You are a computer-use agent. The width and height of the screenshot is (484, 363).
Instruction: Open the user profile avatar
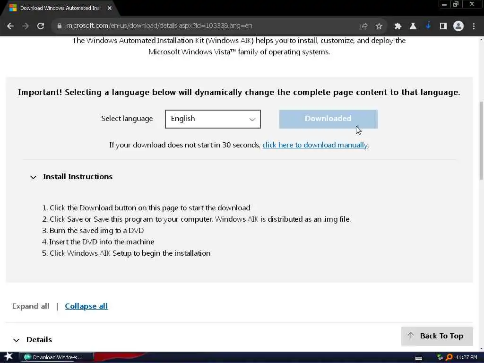coord(458,26)
